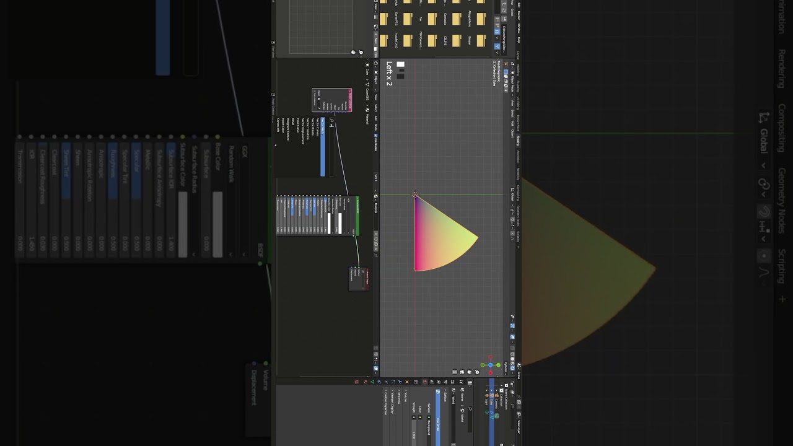Image resolution: width=793 pixels, height=446 pixels.
Task: Expand the Volume panel in World properties
Action: click(405, 396)
